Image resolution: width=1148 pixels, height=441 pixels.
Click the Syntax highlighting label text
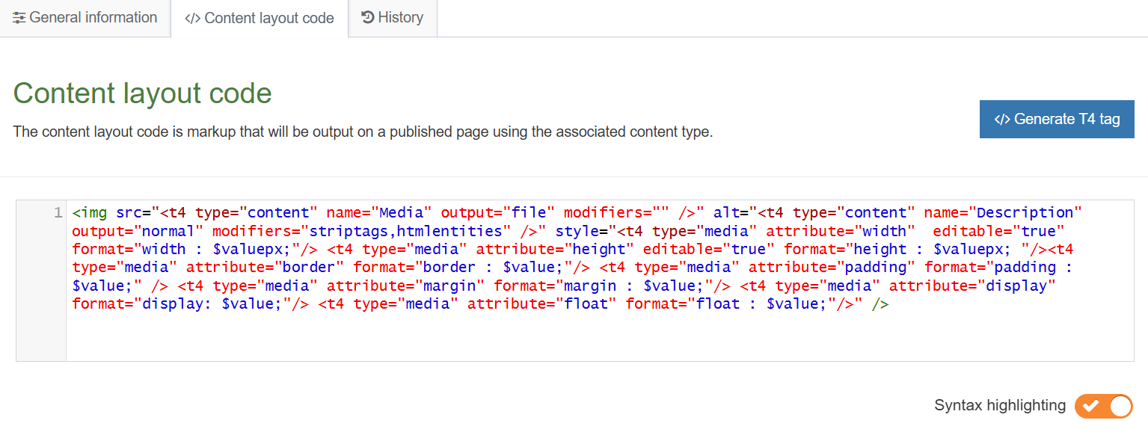[x=998, y=406]
